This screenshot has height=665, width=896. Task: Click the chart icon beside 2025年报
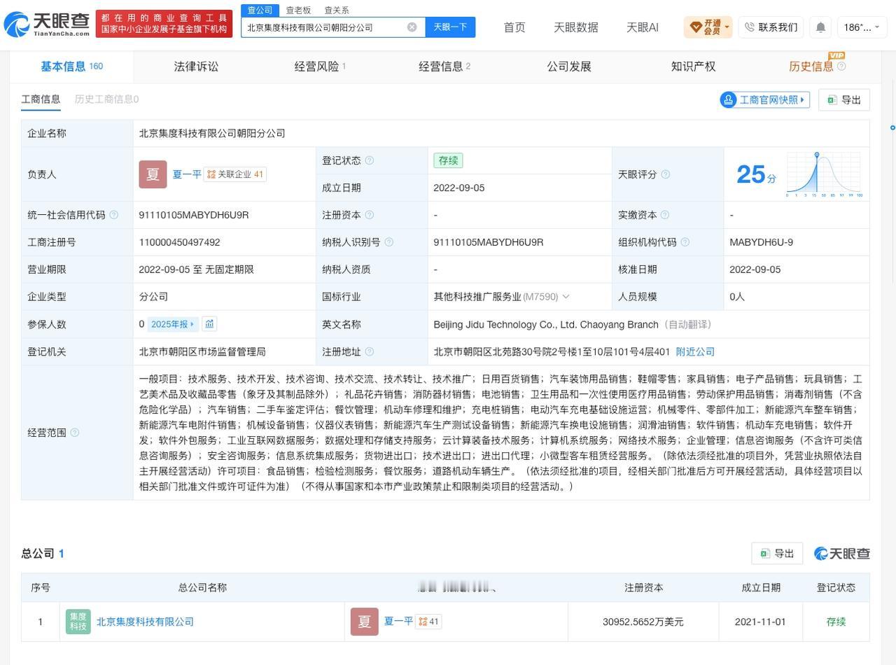(x=209, y=324)
